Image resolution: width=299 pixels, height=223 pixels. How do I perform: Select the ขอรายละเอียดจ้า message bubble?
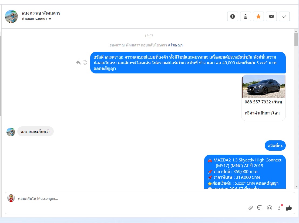coord(35,131)
